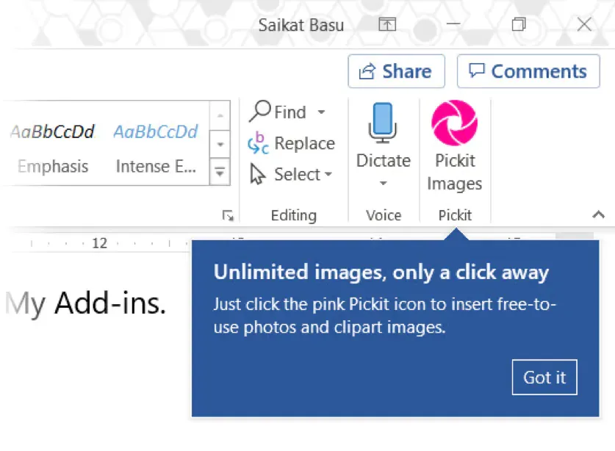Viewport: 615px width, 451px height.
Task: Open the styles gallery More dropdown
Action: click(x=220, y=172)
